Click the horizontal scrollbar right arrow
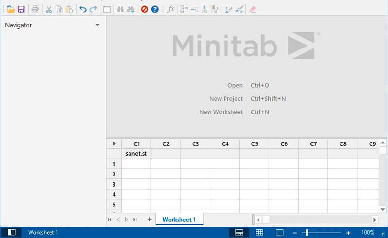The image size is (388, 238). point(374,220)
